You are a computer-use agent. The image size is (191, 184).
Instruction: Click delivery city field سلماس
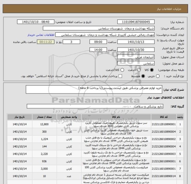pyautogui.click(x=136, y=63)
